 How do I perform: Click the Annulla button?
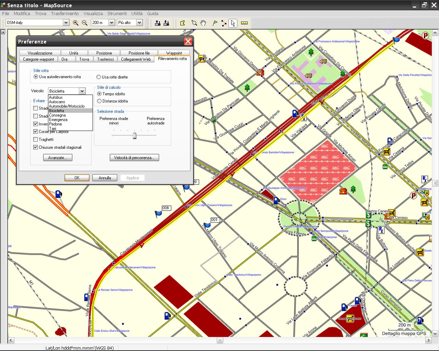tap(105, 178)
